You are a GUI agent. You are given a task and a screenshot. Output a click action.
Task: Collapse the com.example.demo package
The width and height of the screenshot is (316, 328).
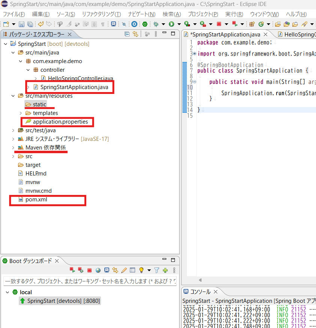click(x=21, y=61)
